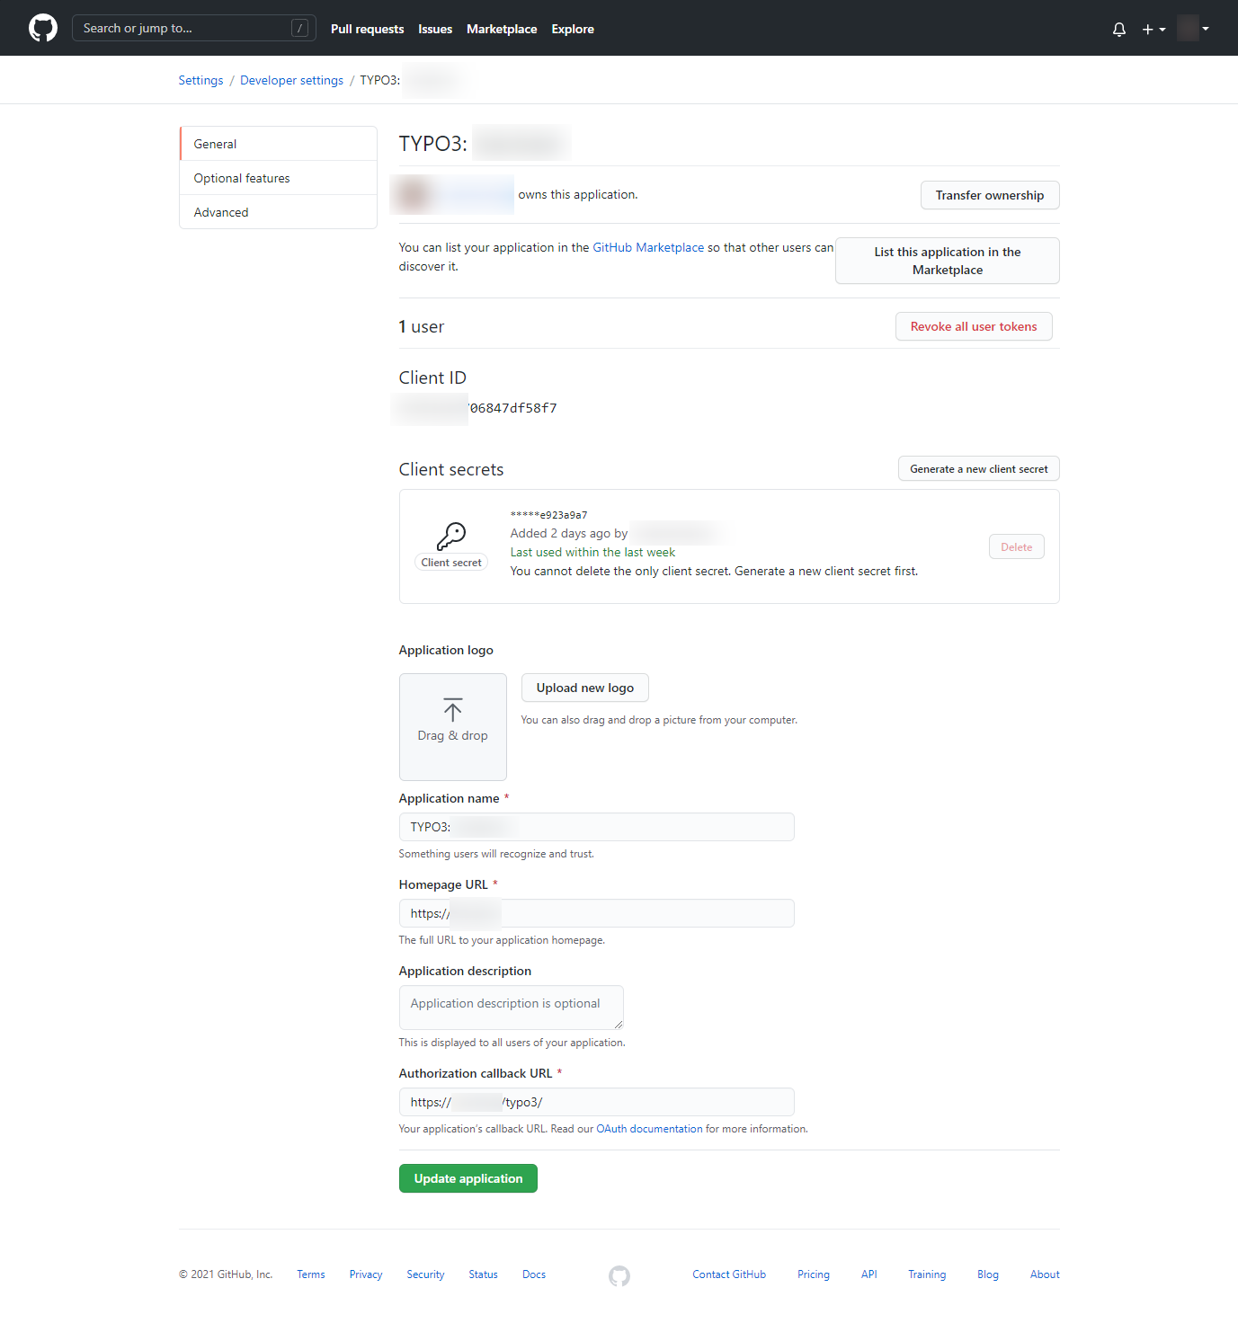Open the API footer link
The width and height of the screenshot is (1238, 1332).
[869, 1274]
